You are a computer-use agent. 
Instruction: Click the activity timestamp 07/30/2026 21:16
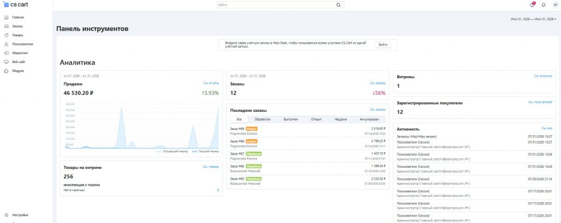pos(540,179)
